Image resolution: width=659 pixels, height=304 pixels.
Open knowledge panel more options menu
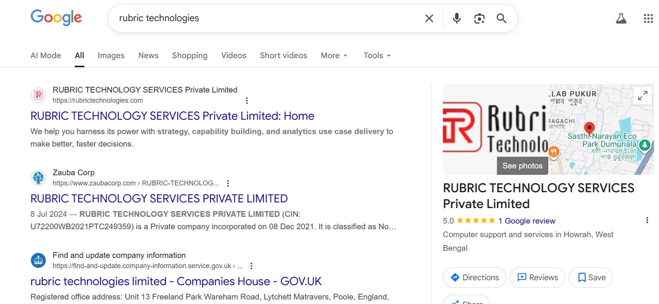click(x=647, y=220)
